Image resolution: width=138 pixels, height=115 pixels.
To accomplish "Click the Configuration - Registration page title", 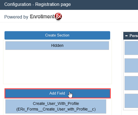I will tap(37, 4).
